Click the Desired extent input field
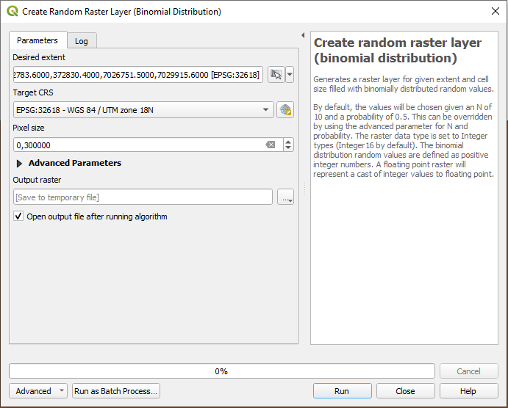Viewport: 508px width, 408px height. click(x=138, y=75)
